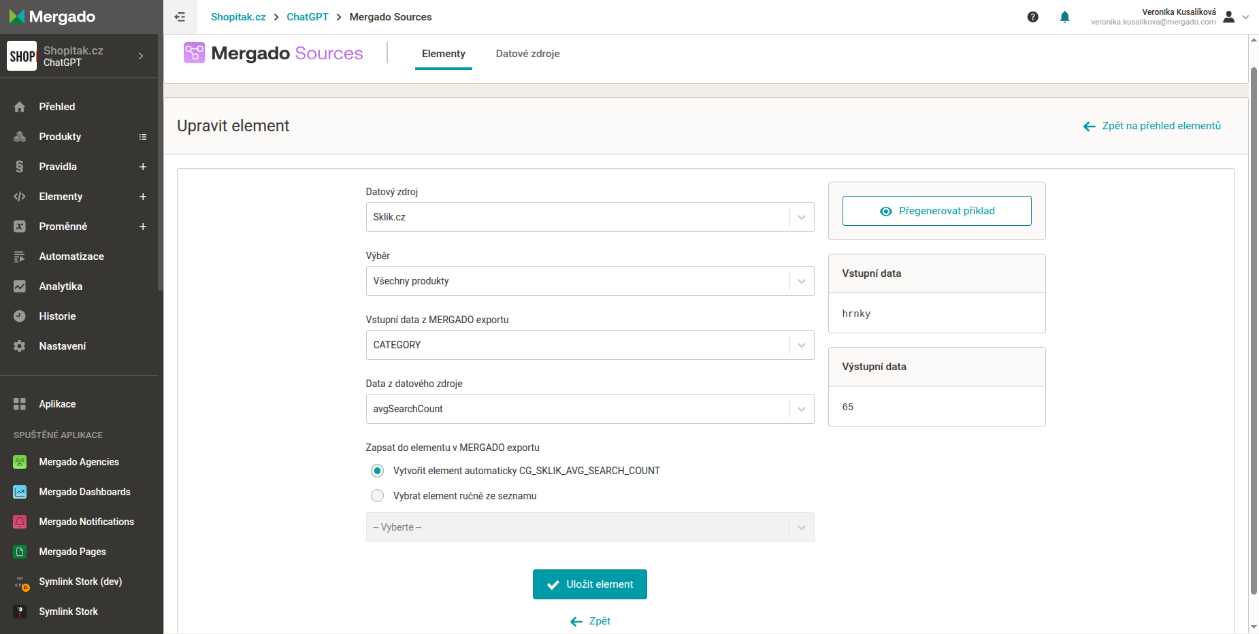Screen dimensions: 1259x634
Task: Expand the Pravidla plus button
Action: coord(143,167)
